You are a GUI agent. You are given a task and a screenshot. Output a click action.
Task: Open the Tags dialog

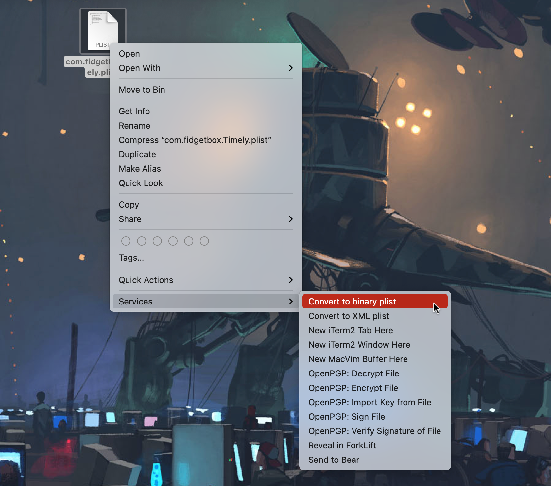coord(131,258)
